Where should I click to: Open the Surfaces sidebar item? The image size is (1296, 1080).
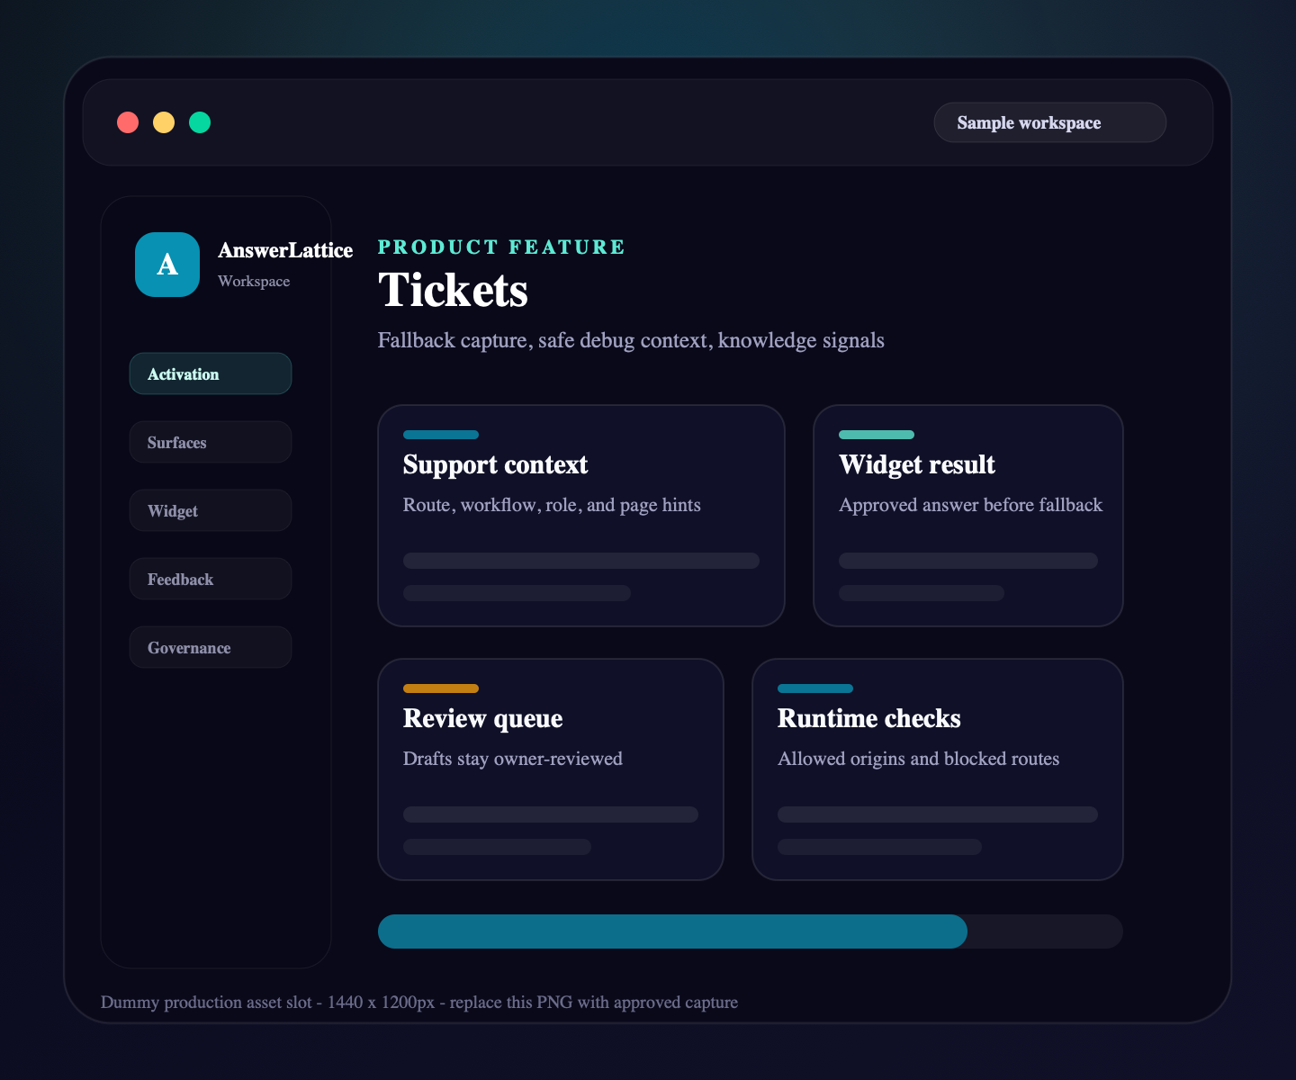point(211,442)
